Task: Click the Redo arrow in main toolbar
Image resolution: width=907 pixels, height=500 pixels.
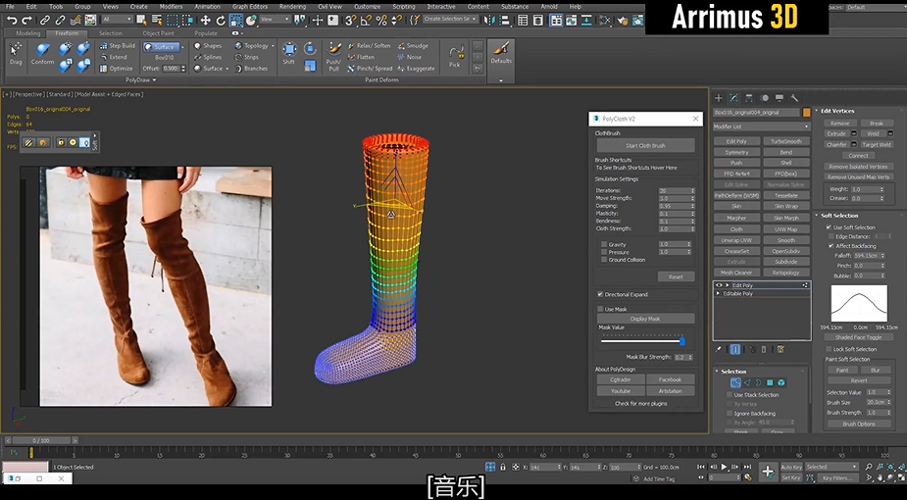Action: (26, 21)
